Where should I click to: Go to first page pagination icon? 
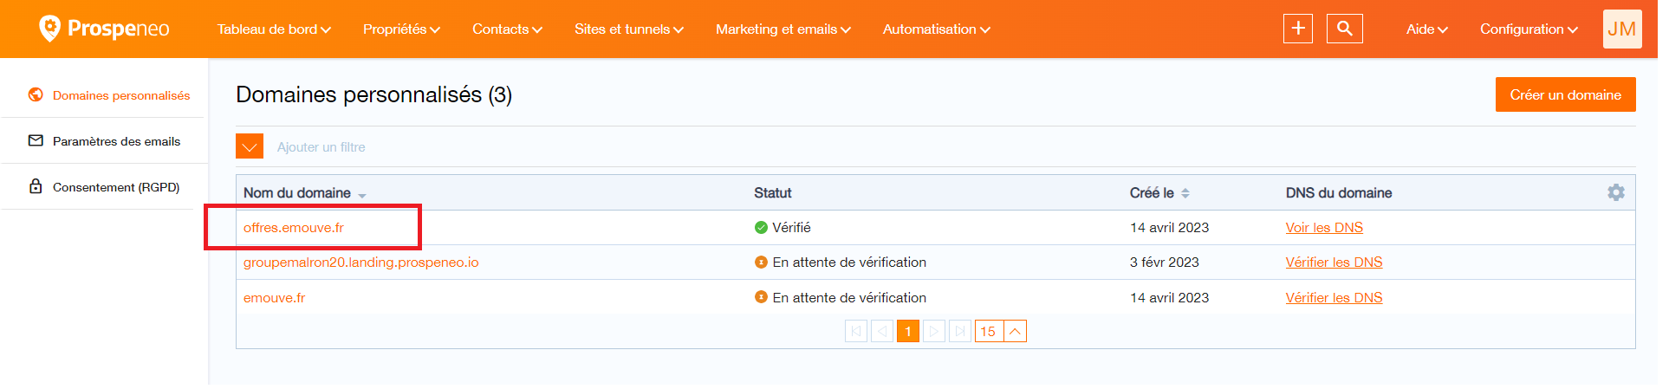(856, 331)
